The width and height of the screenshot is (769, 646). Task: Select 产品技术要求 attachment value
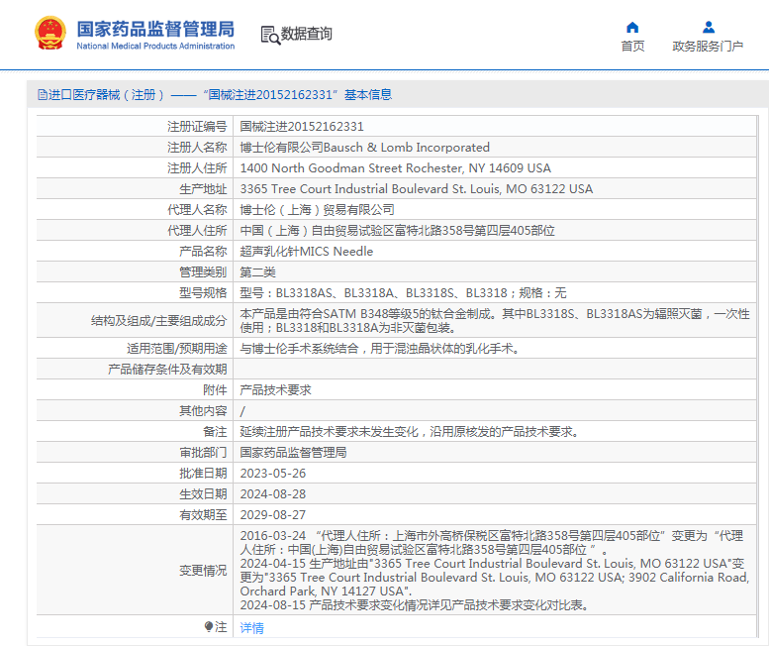tap(275, 389)
